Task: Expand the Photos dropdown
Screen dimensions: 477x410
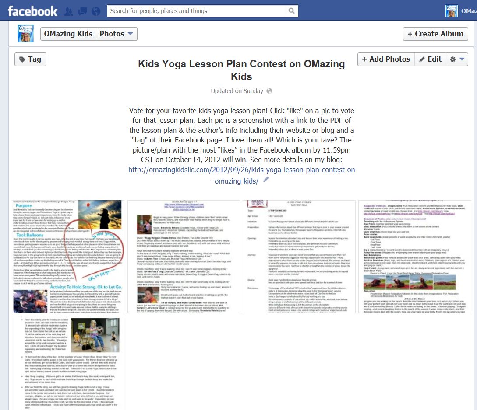Action: (x=116, y=34)
